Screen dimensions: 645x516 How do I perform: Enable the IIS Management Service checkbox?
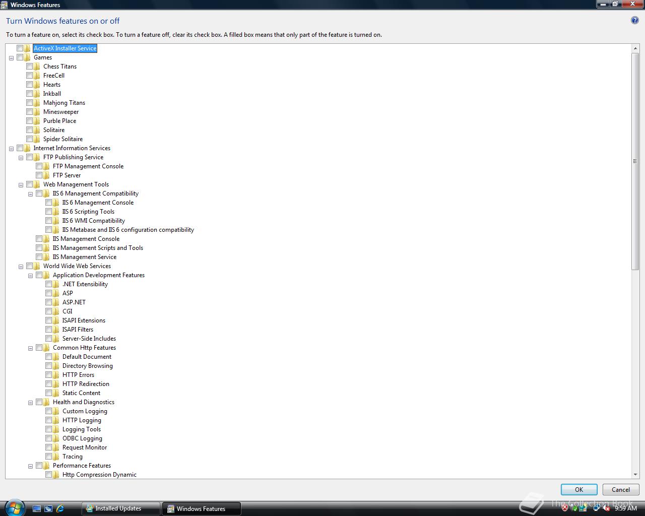(39, 257)
